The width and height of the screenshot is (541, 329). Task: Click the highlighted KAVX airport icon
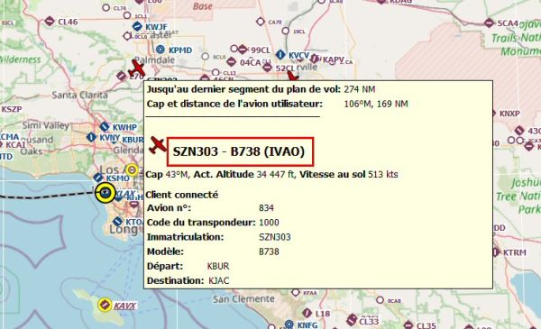[x=105, y=305]
